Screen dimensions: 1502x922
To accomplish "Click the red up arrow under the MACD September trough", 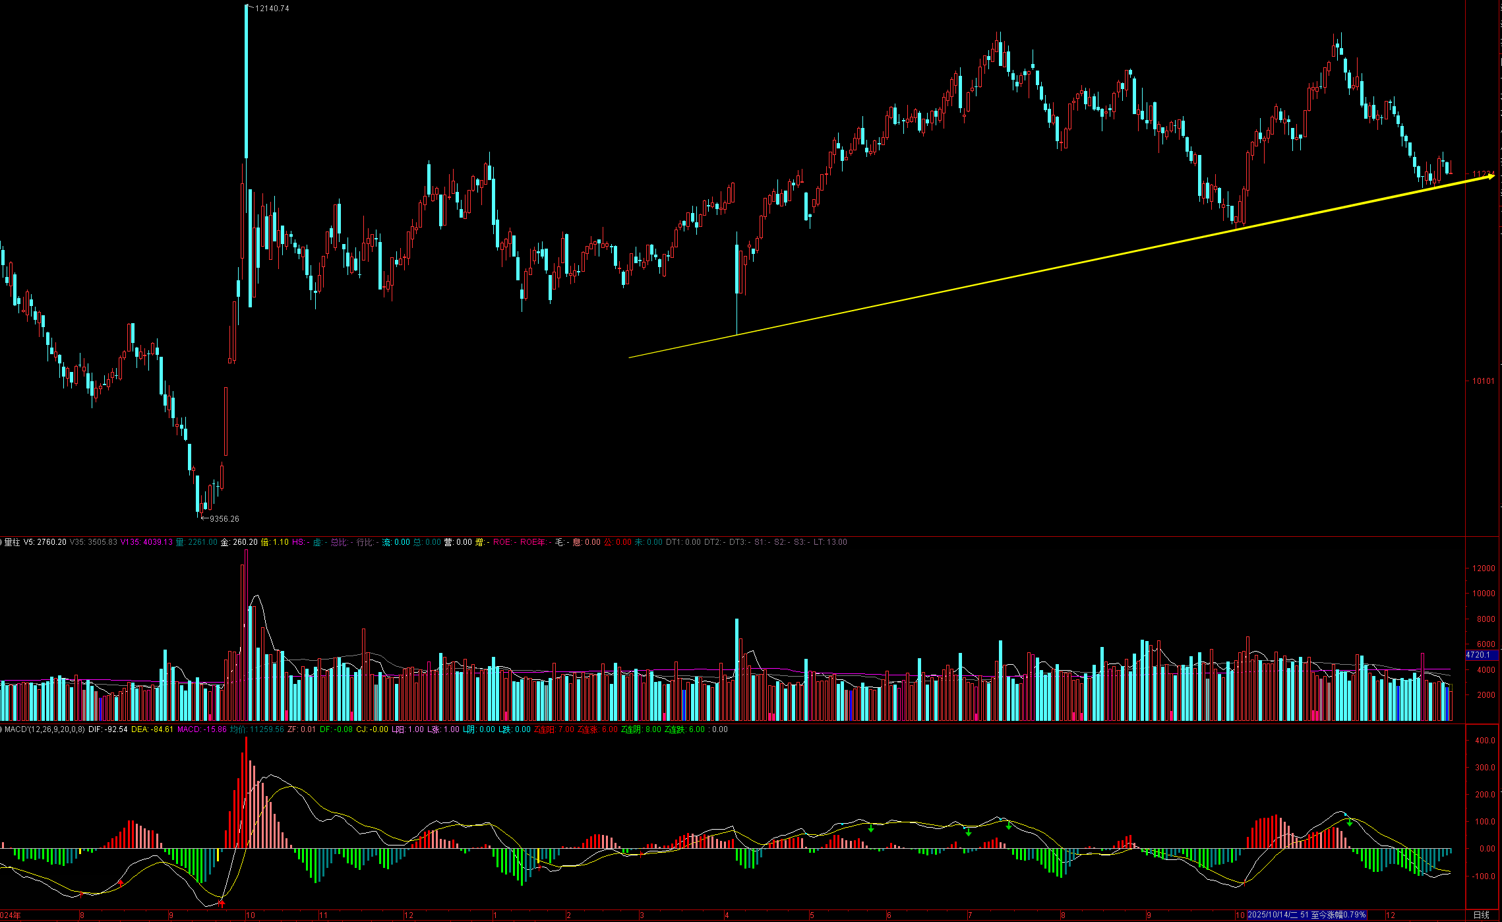I will 222,903.
